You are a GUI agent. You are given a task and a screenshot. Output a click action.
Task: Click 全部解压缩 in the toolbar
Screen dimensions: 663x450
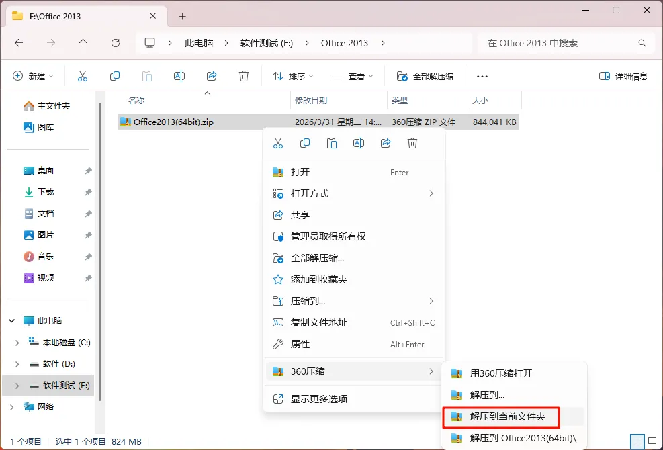(425, 76)
